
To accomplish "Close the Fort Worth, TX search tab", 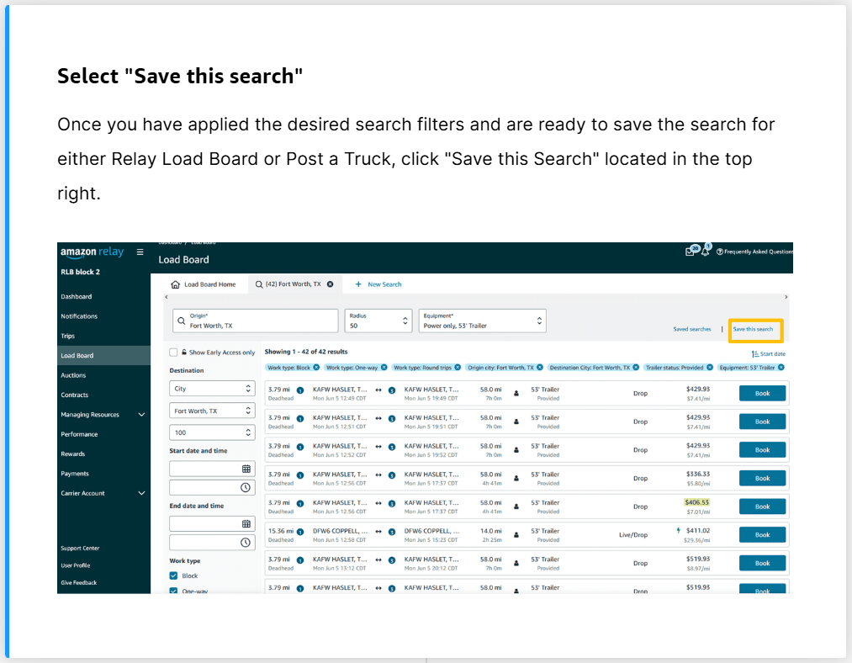I will [x=330, y=284].
